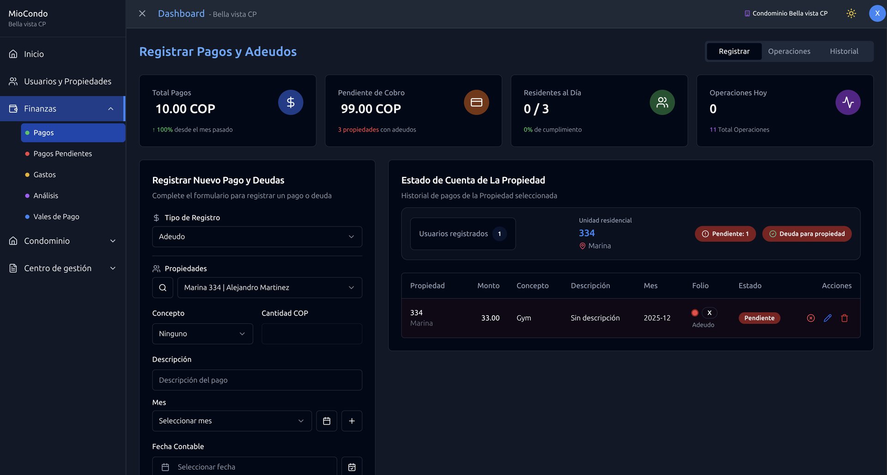Select Pagos in the Finanzas submenu
The image size is (887, 475).
tap(73, 133)
